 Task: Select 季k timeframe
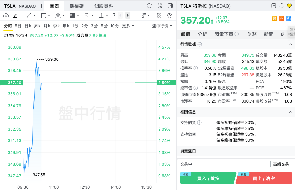[56, 26]
